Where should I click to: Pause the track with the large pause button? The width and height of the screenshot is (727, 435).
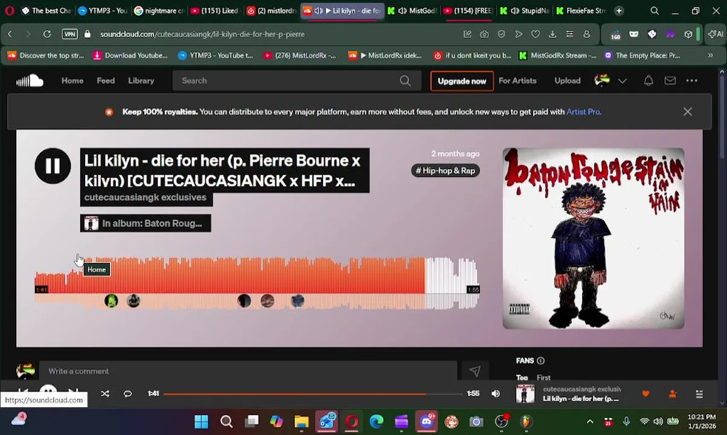(53, 166)
